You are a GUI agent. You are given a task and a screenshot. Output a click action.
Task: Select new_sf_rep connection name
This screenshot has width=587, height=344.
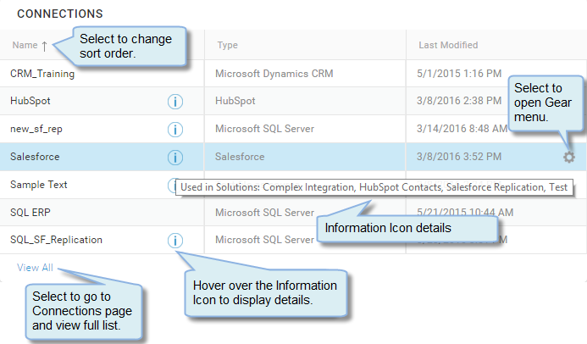click(x=36, y=129)
